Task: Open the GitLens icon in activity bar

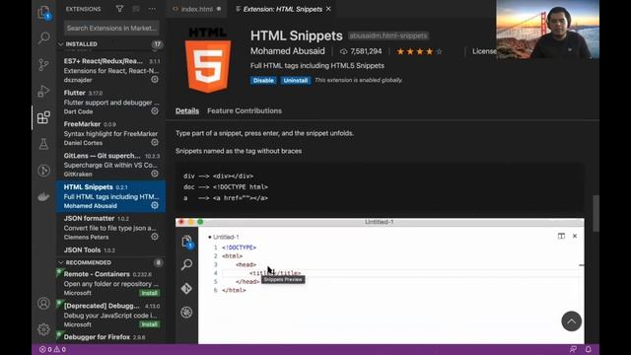Action: point(43,171)
